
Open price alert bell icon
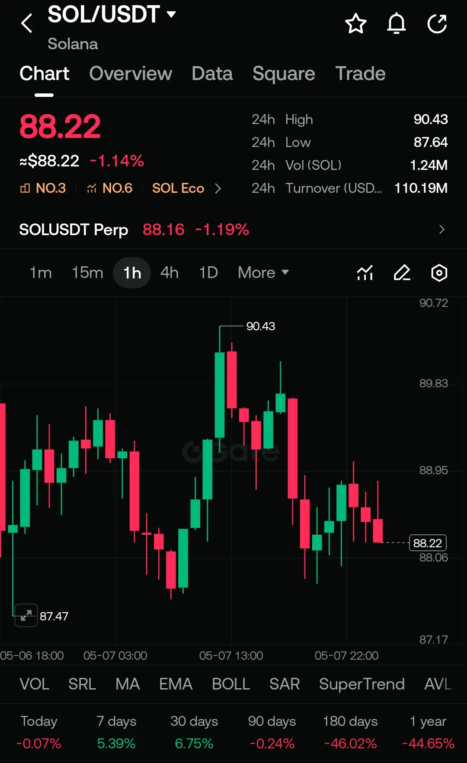[x=397, y=23]
